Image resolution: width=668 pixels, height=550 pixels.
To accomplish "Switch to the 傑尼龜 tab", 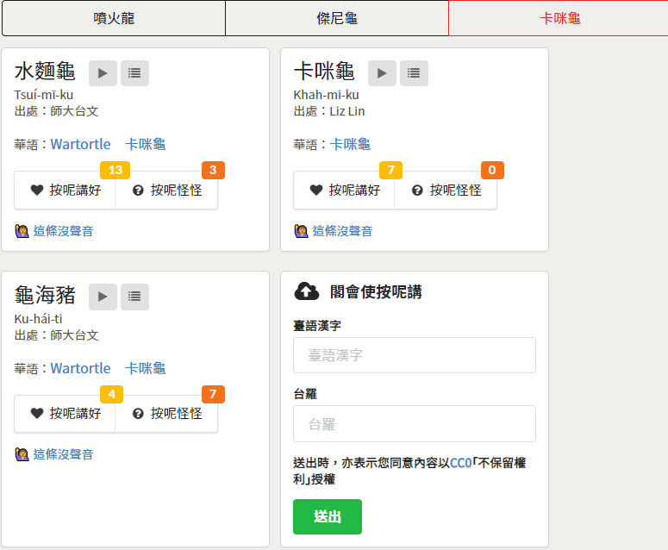I will pyautogui.click(x=337, y=18).
